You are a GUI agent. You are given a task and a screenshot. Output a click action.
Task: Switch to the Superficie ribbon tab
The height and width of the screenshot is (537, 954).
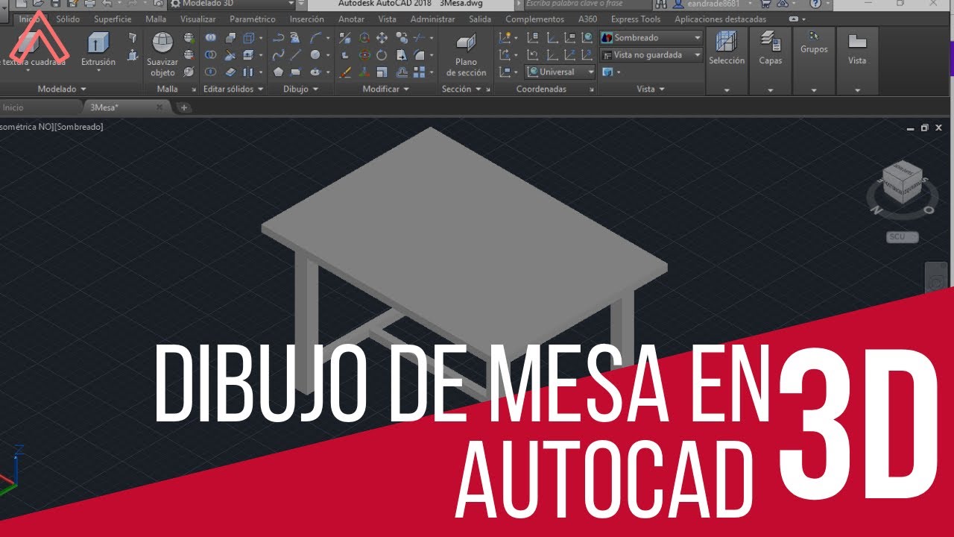click(x=113, y=19)
